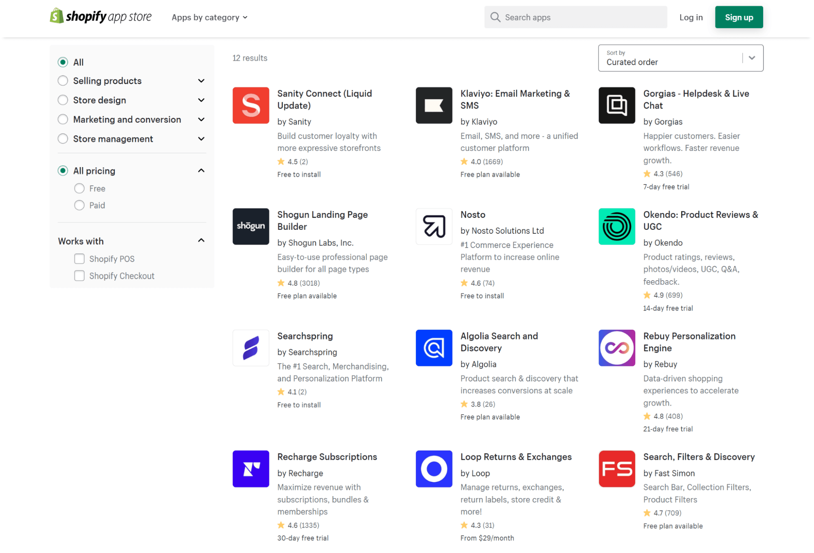Open the Rebuy app icon

pos(617,348)
